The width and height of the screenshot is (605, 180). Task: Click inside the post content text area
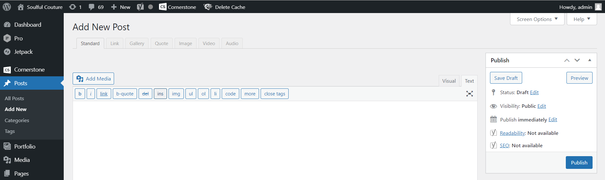(275, 140)
